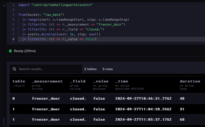Select the table column header
This screenshot has height=127, width=205.
tap(19, 81)
